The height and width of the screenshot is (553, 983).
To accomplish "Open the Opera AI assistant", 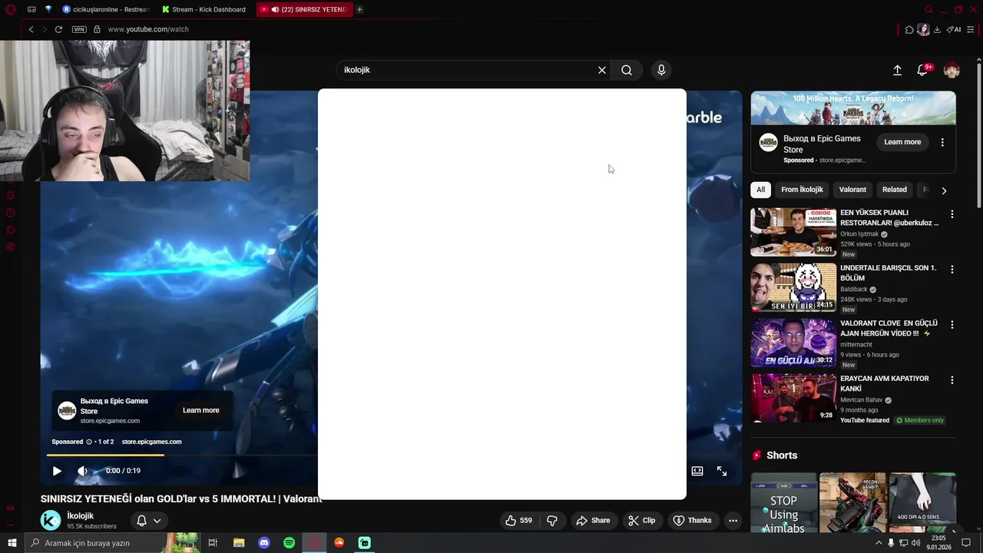I will coord(955,29).
